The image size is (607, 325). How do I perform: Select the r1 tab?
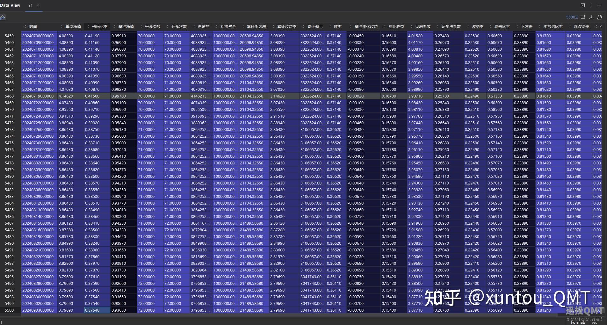pos(31,5)
